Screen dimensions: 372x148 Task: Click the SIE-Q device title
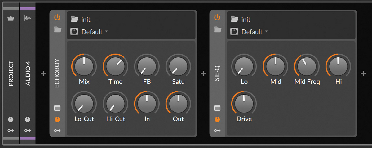tap(217, 74)
